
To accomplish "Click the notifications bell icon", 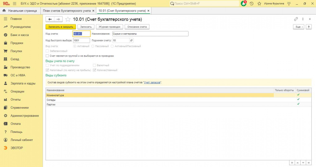I will [x=243, y=3].
